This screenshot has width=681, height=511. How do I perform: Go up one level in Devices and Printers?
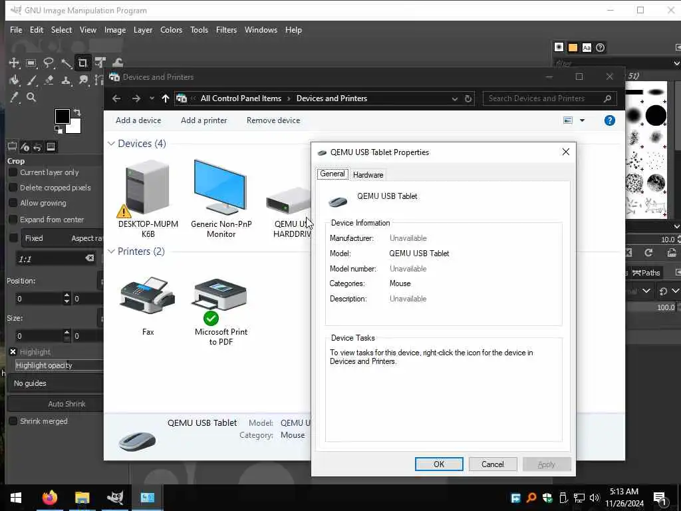pyautogui.click(x=166, y=98)
